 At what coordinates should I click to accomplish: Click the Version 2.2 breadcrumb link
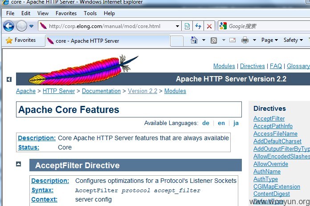pyautogui.click(x=143, y=91)
